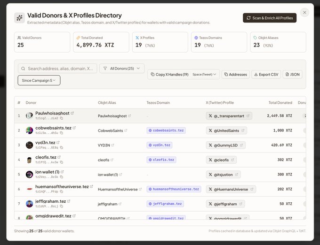320x245 pixels.
Task: Copy cleofis.tez wallet address icon
Action: point(62,162)
